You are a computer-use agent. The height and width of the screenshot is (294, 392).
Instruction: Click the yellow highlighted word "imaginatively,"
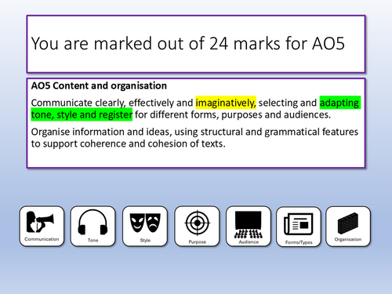click(x=226, y=103)
